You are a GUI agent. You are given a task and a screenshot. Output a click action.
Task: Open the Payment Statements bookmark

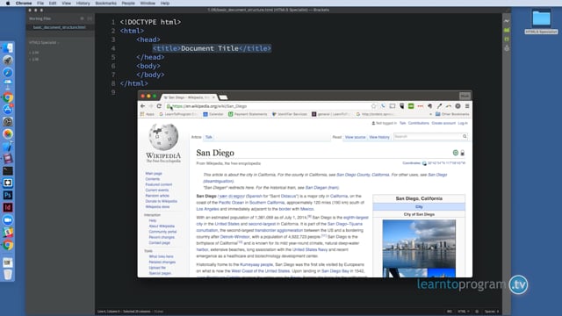tap(248, 114)
